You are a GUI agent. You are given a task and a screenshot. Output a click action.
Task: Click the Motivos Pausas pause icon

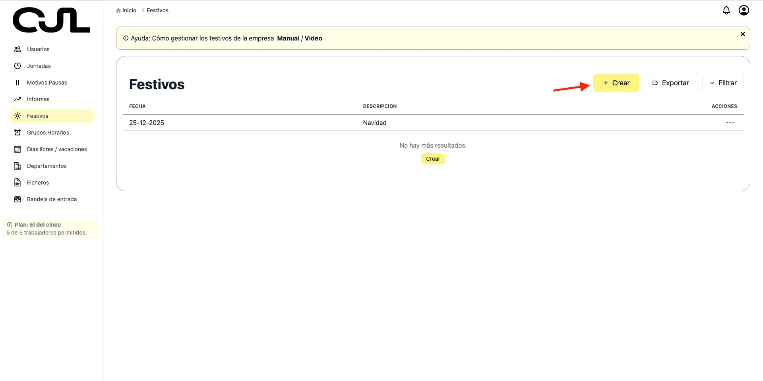17,83
